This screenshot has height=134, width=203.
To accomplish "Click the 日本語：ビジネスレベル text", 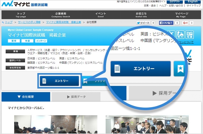I will 41,59.
